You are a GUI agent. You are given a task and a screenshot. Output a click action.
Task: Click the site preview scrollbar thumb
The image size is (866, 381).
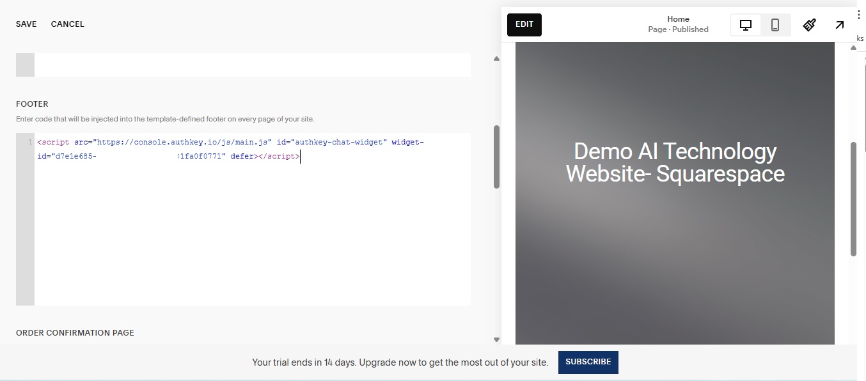click(853, 199)
